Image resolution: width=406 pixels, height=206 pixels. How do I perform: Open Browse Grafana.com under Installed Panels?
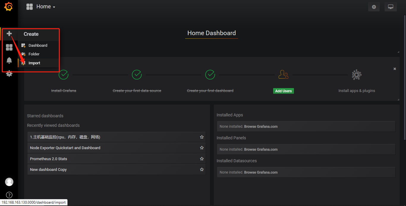pos(261,149)
